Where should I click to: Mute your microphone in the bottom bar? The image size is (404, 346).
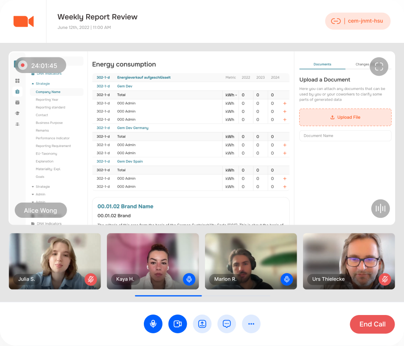point(153,324)
